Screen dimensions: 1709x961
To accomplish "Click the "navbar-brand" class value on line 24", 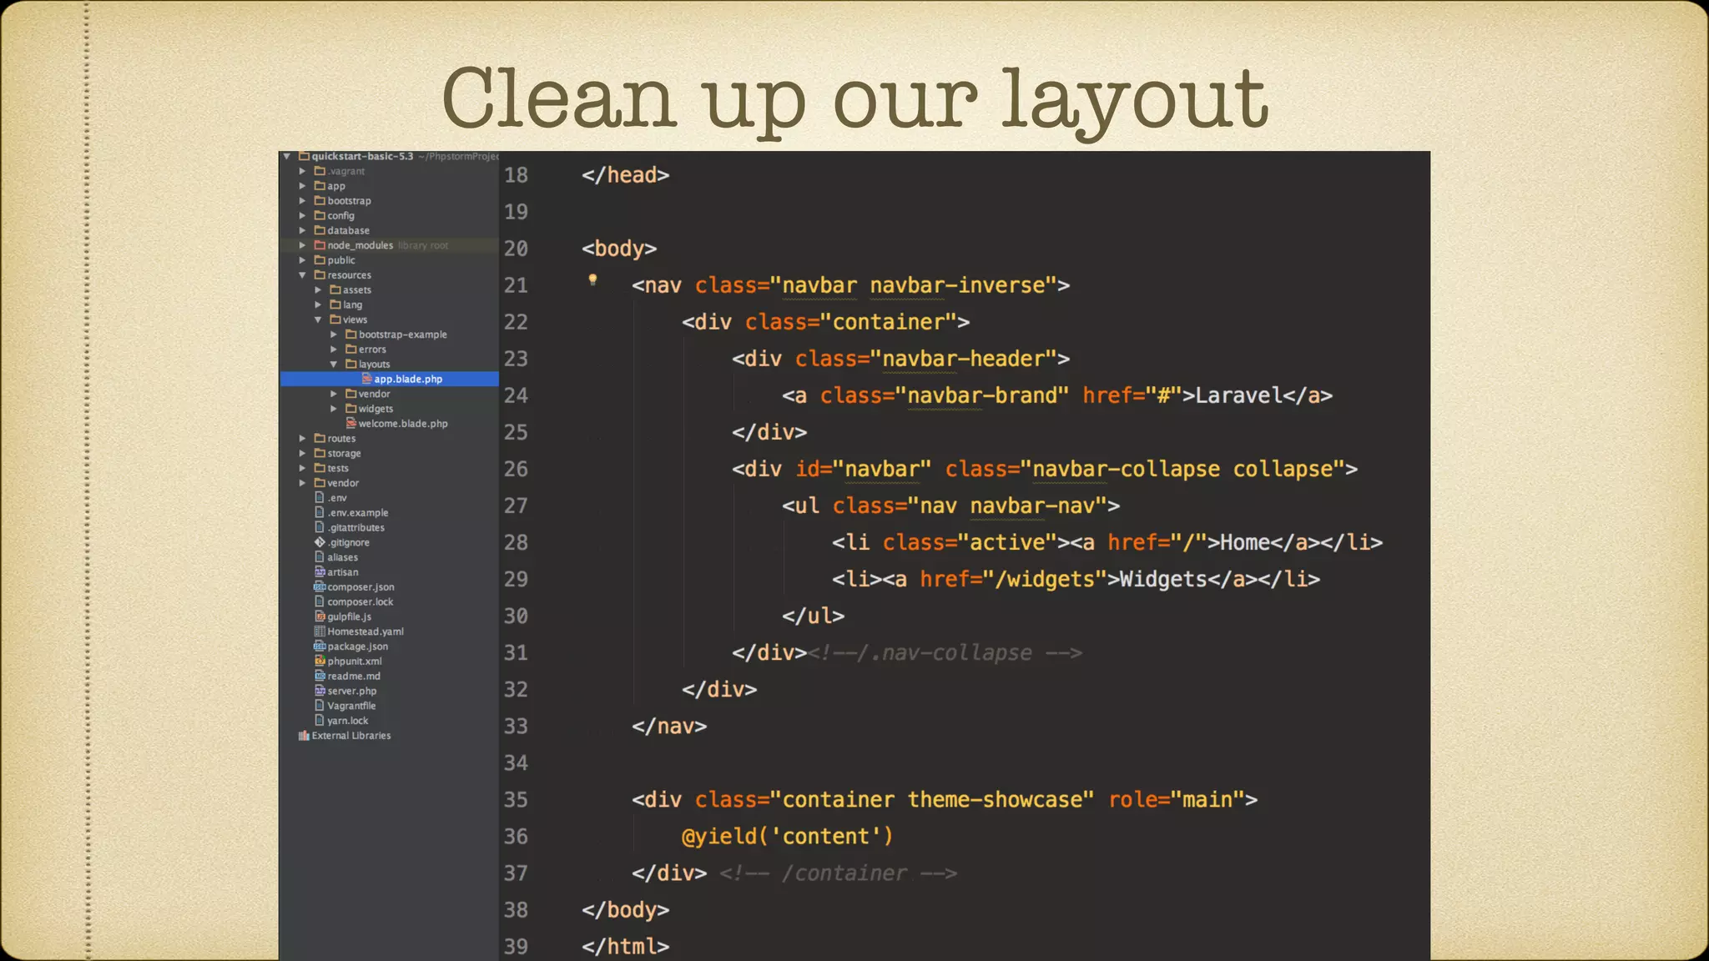I will (x=981, y=395).
